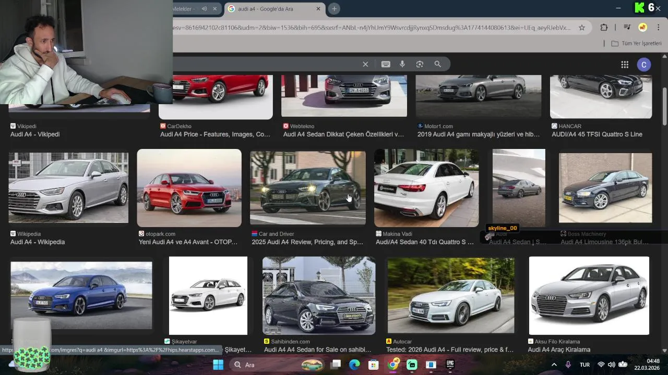The height and width of the screenshot is (375, 668).
Task: Open Task View from the taskbar
Action: point(336,365)
